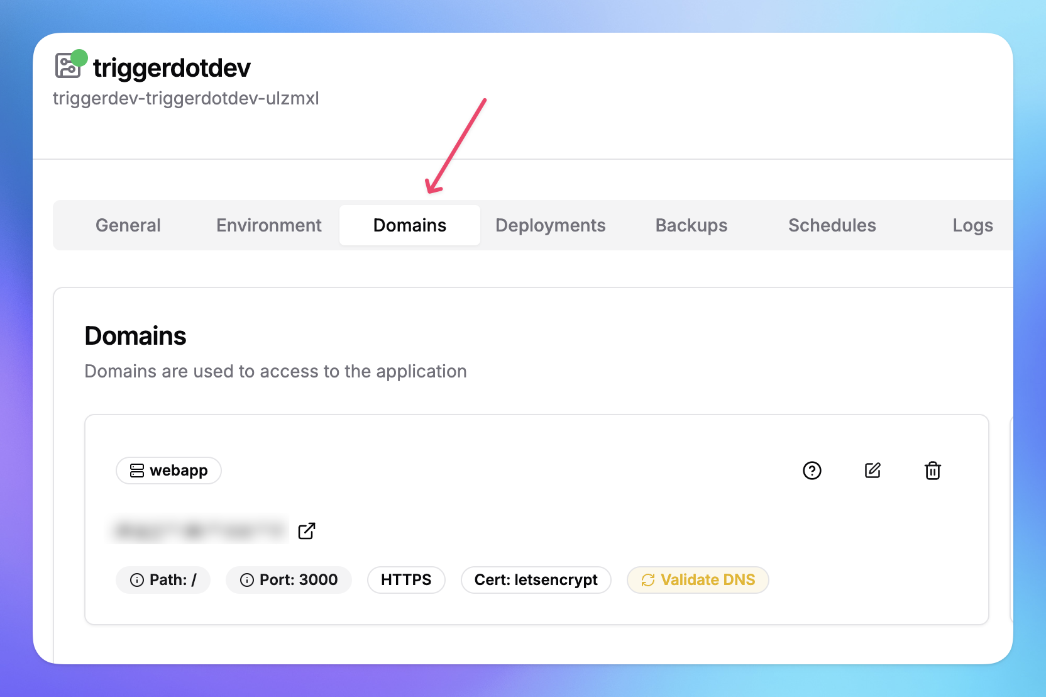Click the webapp service label
The height and width of the screenshot is (697, 1046).
coord(179,471)
